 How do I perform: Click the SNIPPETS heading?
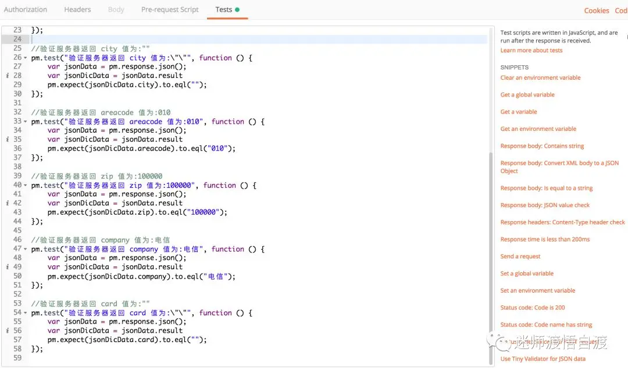coord(514,67)
